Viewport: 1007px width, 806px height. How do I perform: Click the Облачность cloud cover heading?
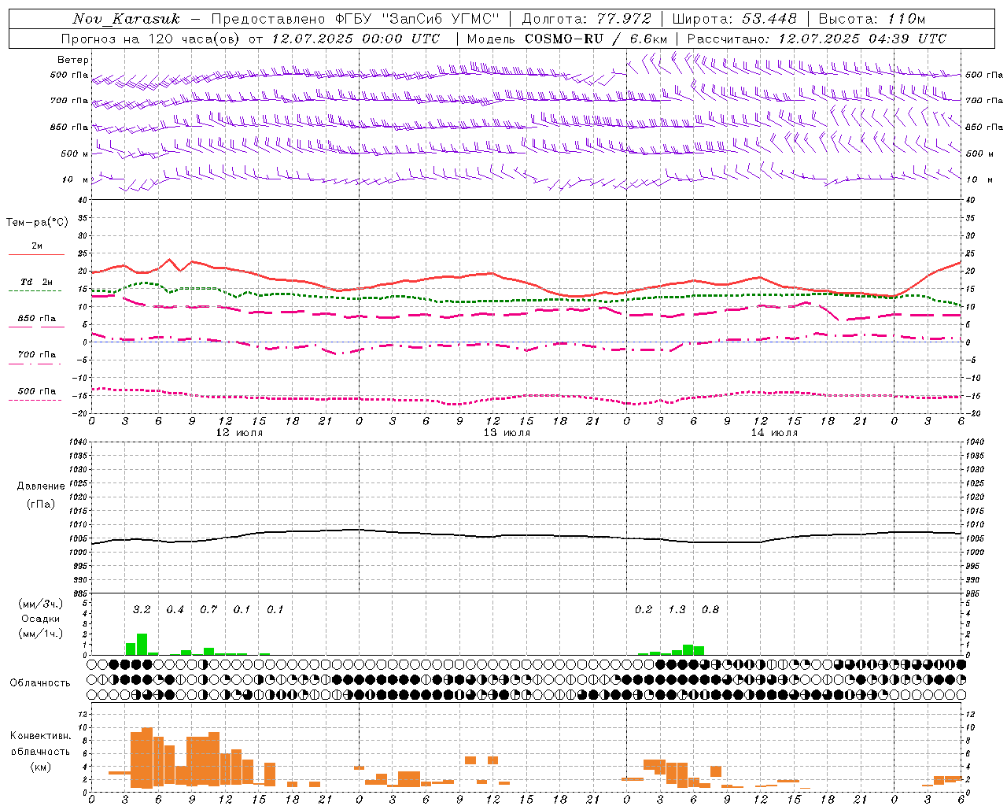[x=40, y=683]
